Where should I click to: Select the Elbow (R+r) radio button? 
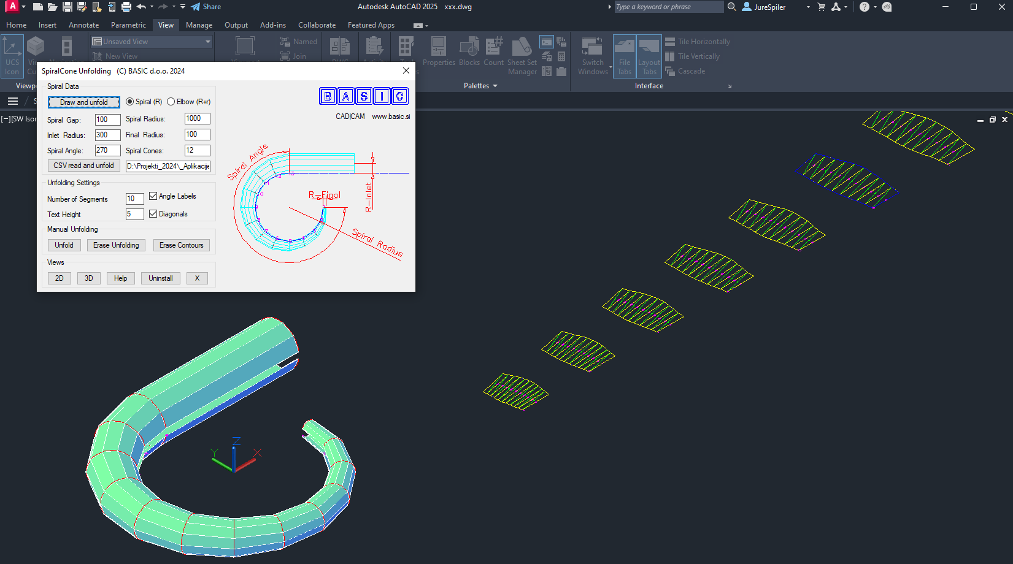(x=171, y=102)
